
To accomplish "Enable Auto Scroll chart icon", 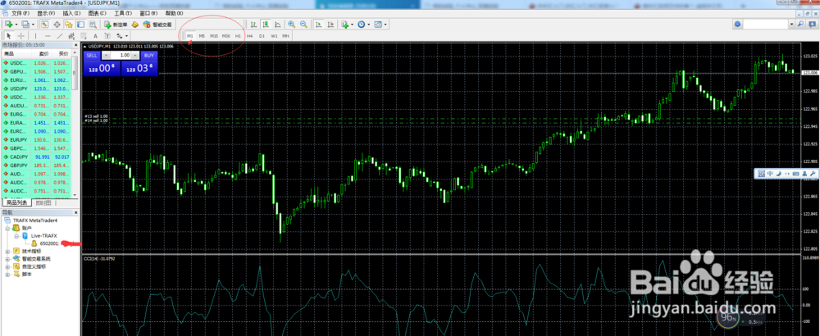I will click(318, 24).
